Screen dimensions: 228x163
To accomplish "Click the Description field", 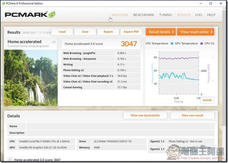I will [x=120, y=133].
